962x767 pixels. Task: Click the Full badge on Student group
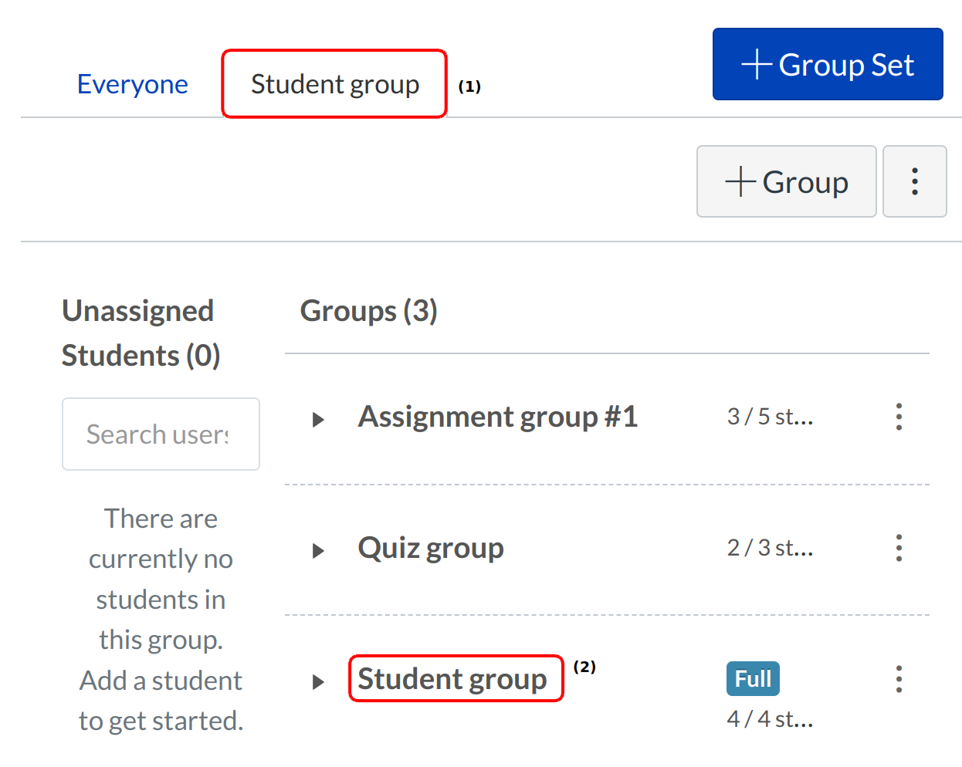pyautogui.click(x=752, y=679)
